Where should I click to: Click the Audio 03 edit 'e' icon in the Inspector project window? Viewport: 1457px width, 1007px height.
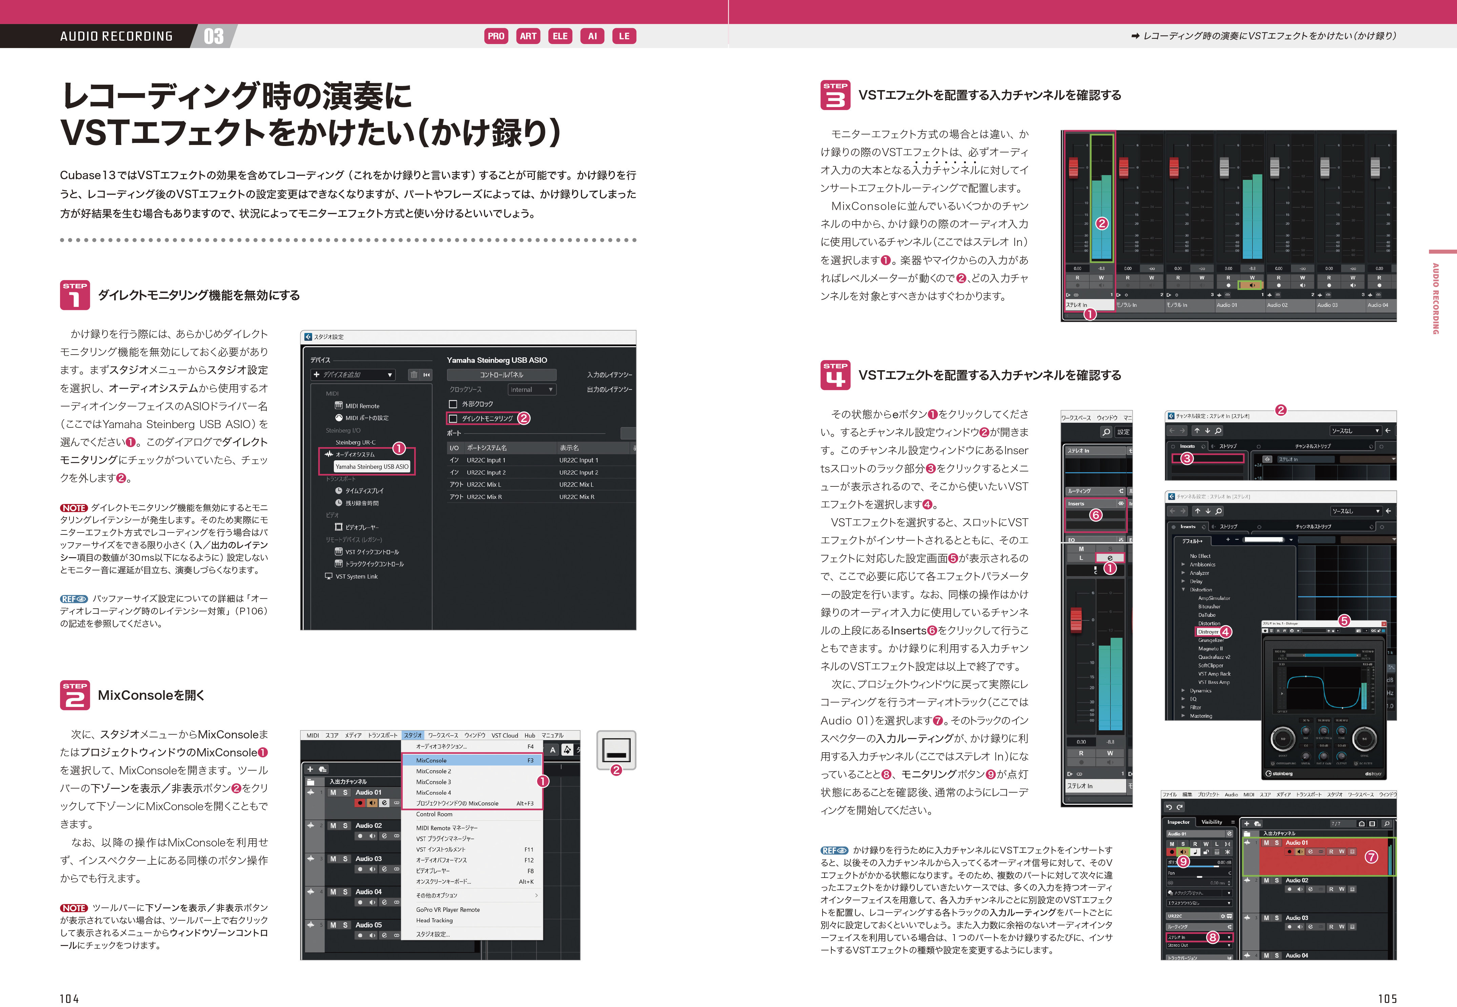(1310, 927)
